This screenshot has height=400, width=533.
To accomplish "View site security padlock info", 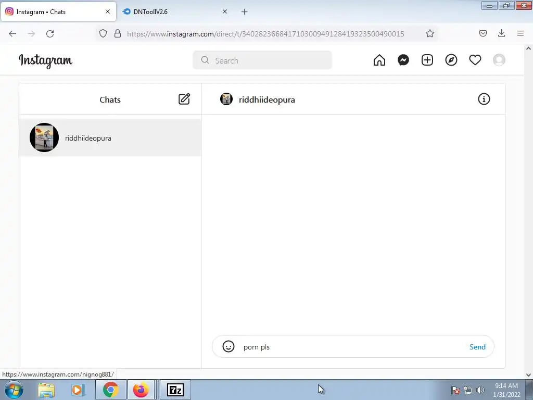I will (x=118, y=33).
